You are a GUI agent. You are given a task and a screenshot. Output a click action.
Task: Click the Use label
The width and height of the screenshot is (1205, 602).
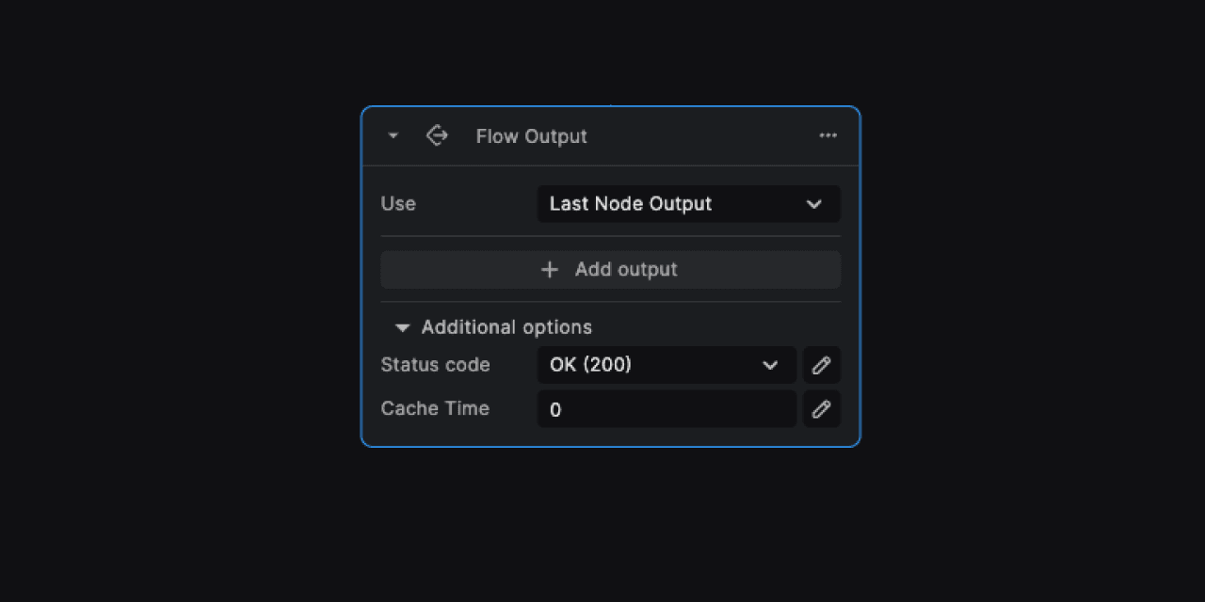[398, 204]
